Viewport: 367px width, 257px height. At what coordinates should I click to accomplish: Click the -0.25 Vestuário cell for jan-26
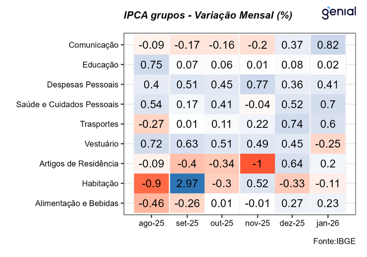(327, 144)
